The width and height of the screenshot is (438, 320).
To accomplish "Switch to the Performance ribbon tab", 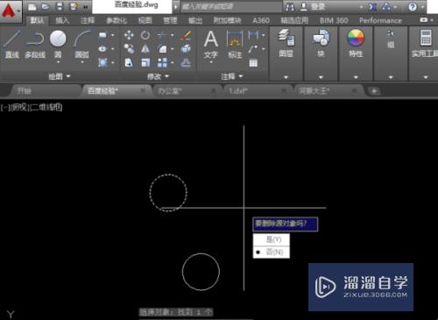I will 380,20.
